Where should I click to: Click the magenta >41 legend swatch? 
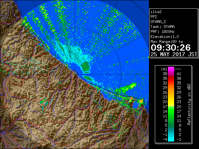171,69
